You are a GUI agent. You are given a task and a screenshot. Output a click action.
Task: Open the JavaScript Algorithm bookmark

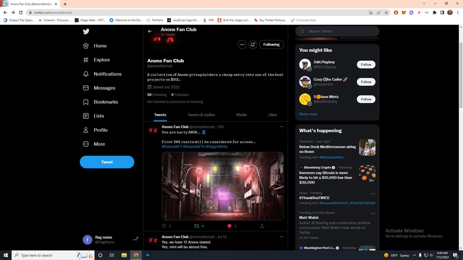[x=183, y=20]
